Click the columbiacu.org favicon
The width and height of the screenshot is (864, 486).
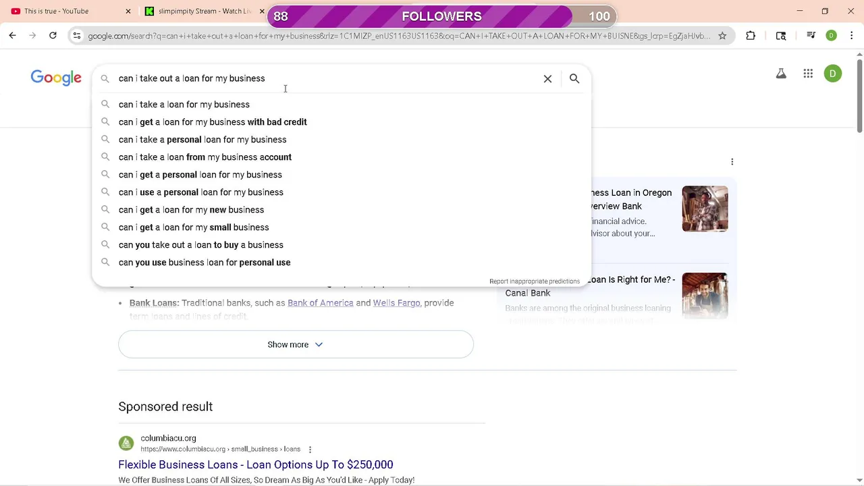(x=126, y=443)
